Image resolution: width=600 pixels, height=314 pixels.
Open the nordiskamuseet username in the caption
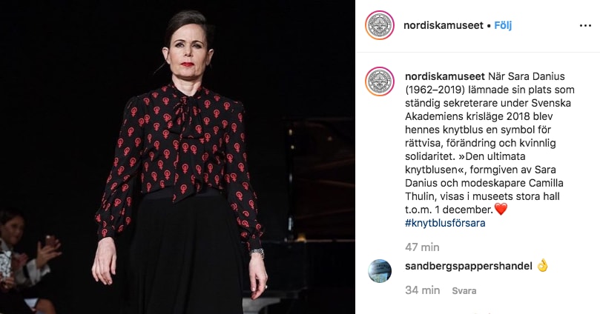(445, 76)
